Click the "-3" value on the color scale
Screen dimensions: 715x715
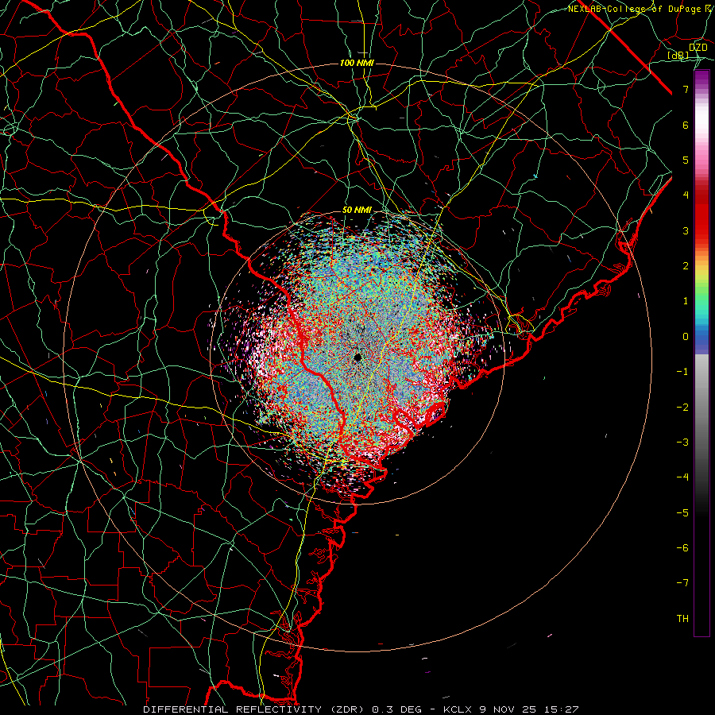(682, 443)
